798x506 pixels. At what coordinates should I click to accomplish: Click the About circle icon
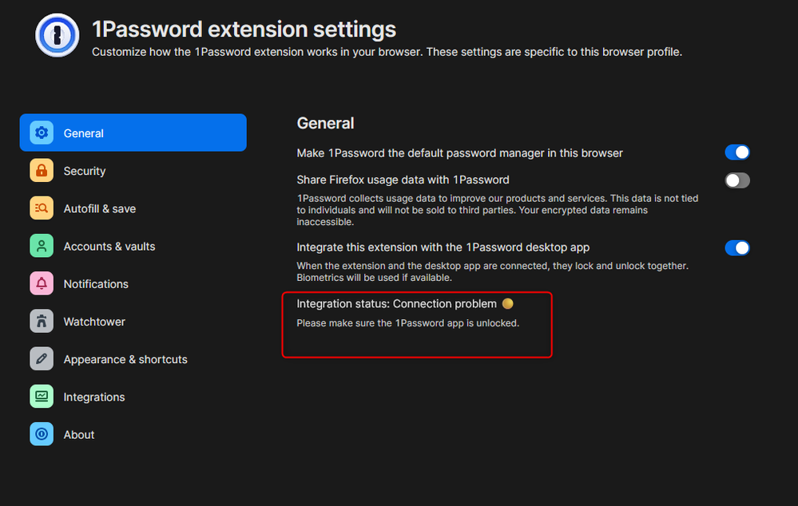(x=42, y=434)
